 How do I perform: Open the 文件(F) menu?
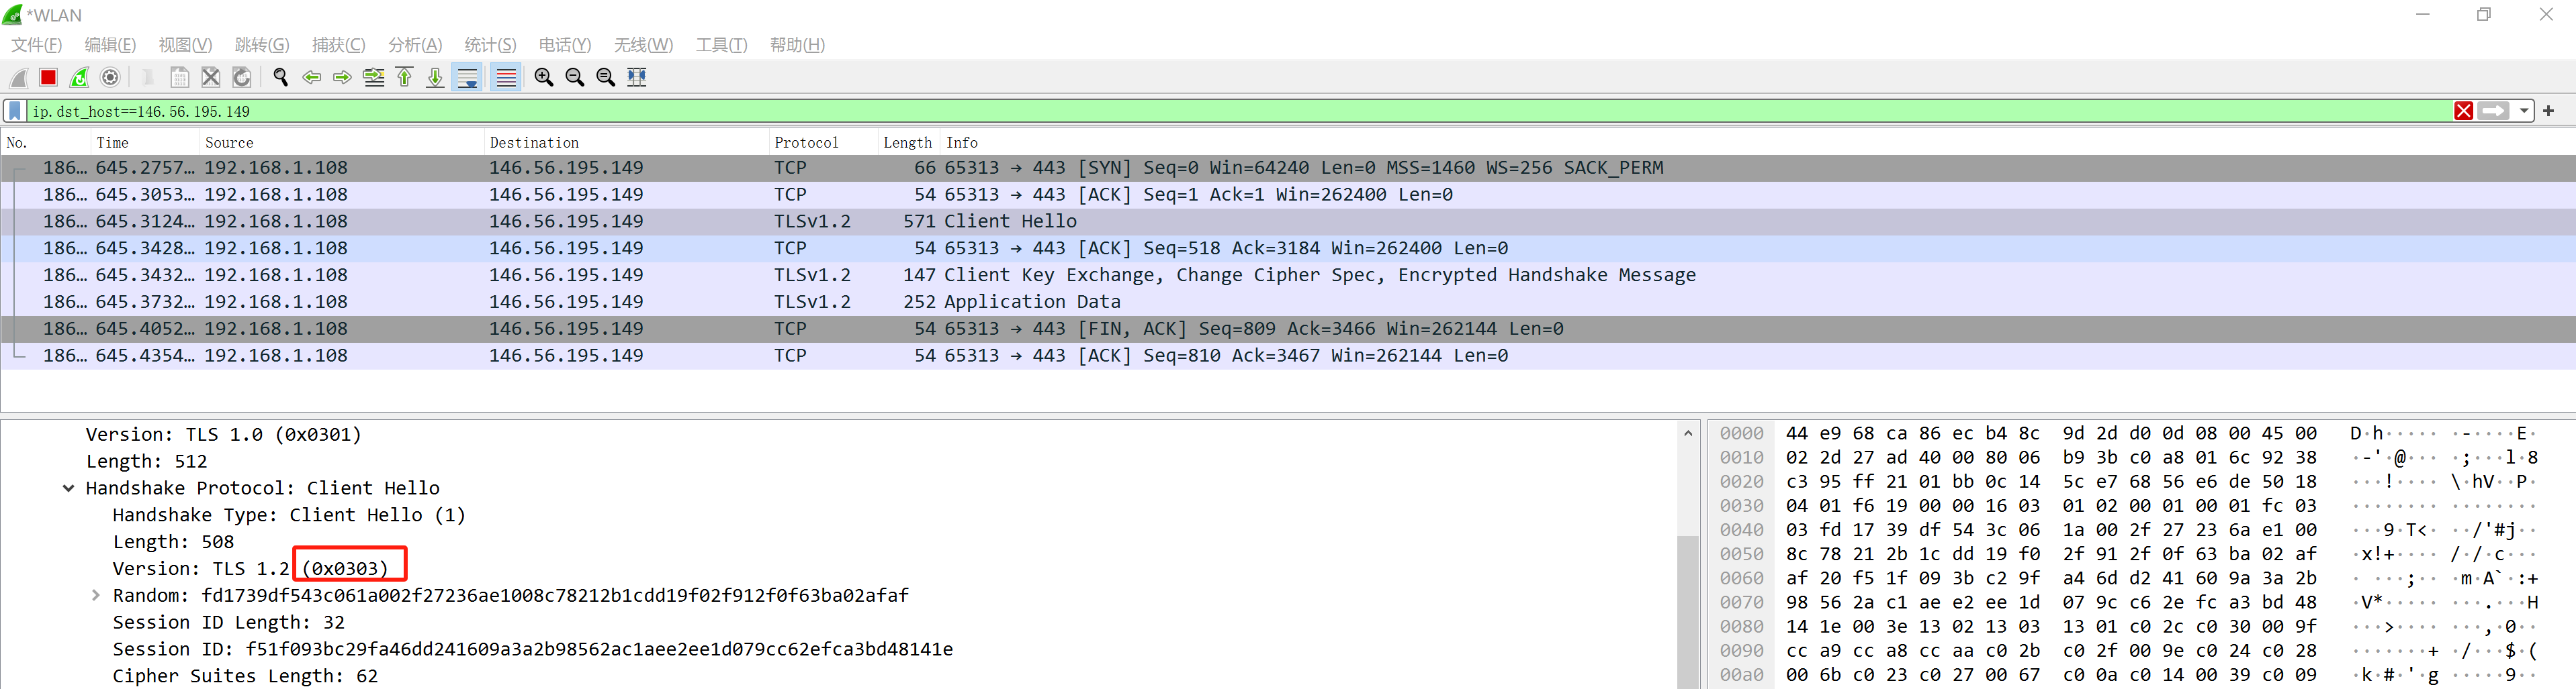point(37,45)
